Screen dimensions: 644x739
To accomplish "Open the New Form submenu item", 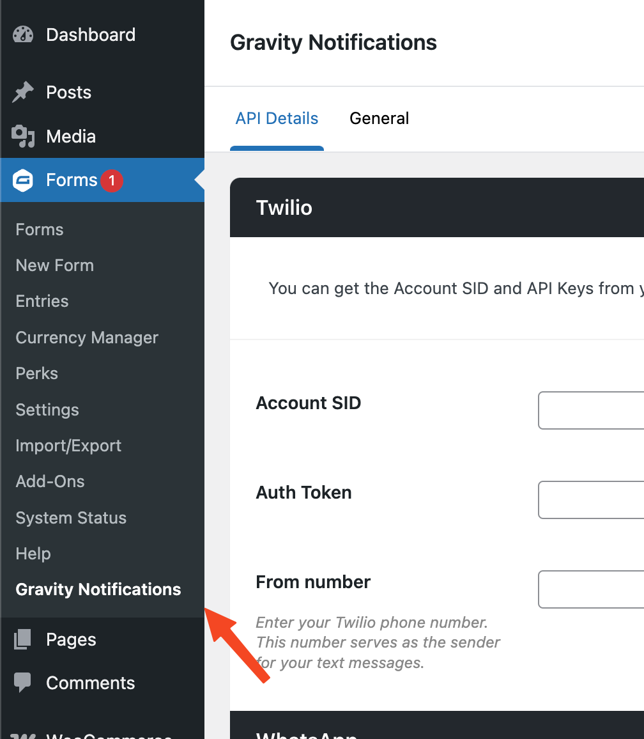I will click(x=54, y=265).
